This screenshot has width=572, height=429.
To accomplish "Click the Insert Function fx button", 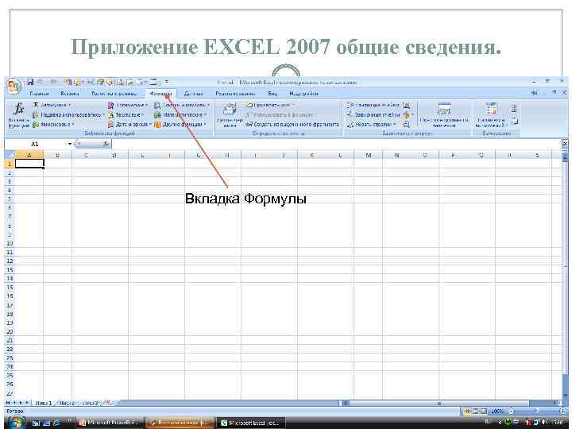I will tap(18, 116).
